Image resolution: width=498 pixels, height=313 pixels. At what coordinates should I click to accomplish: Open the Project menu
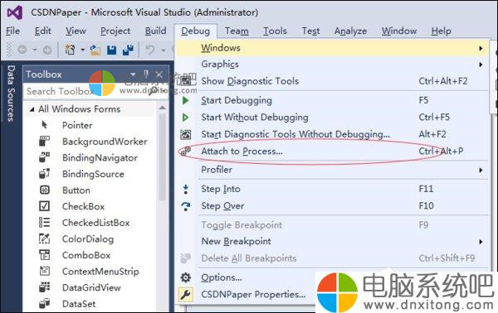tap(115, 31)
